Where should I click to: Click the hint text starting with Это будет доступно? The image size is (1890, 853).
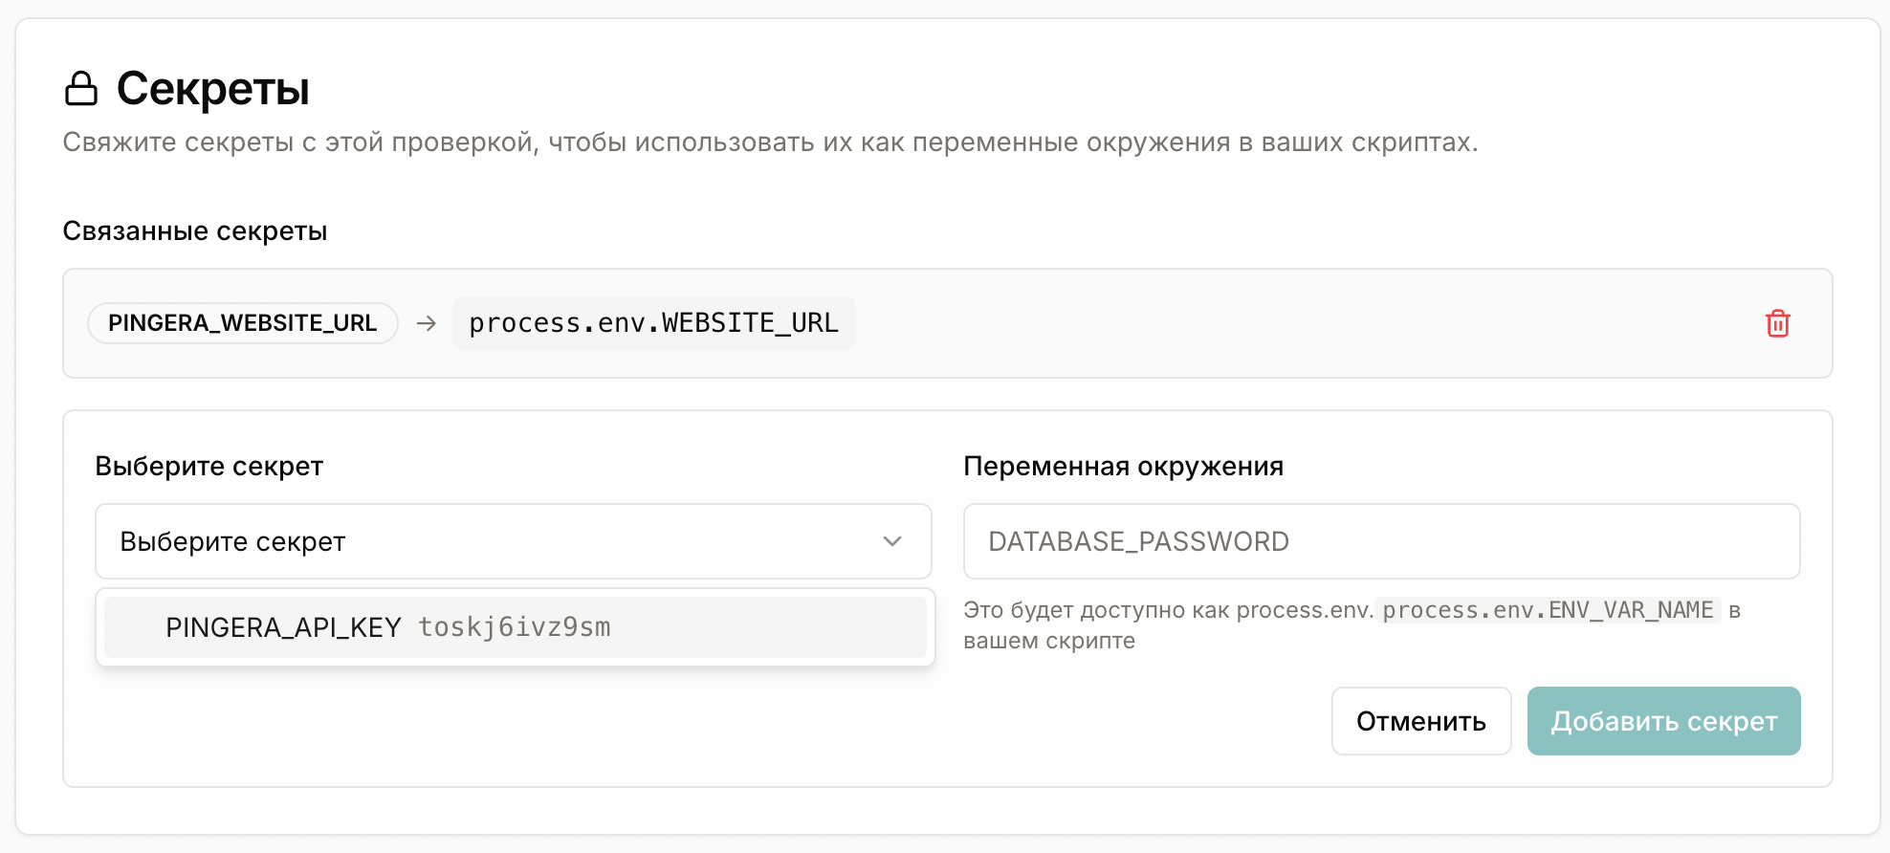click(x=1167, y=611)
